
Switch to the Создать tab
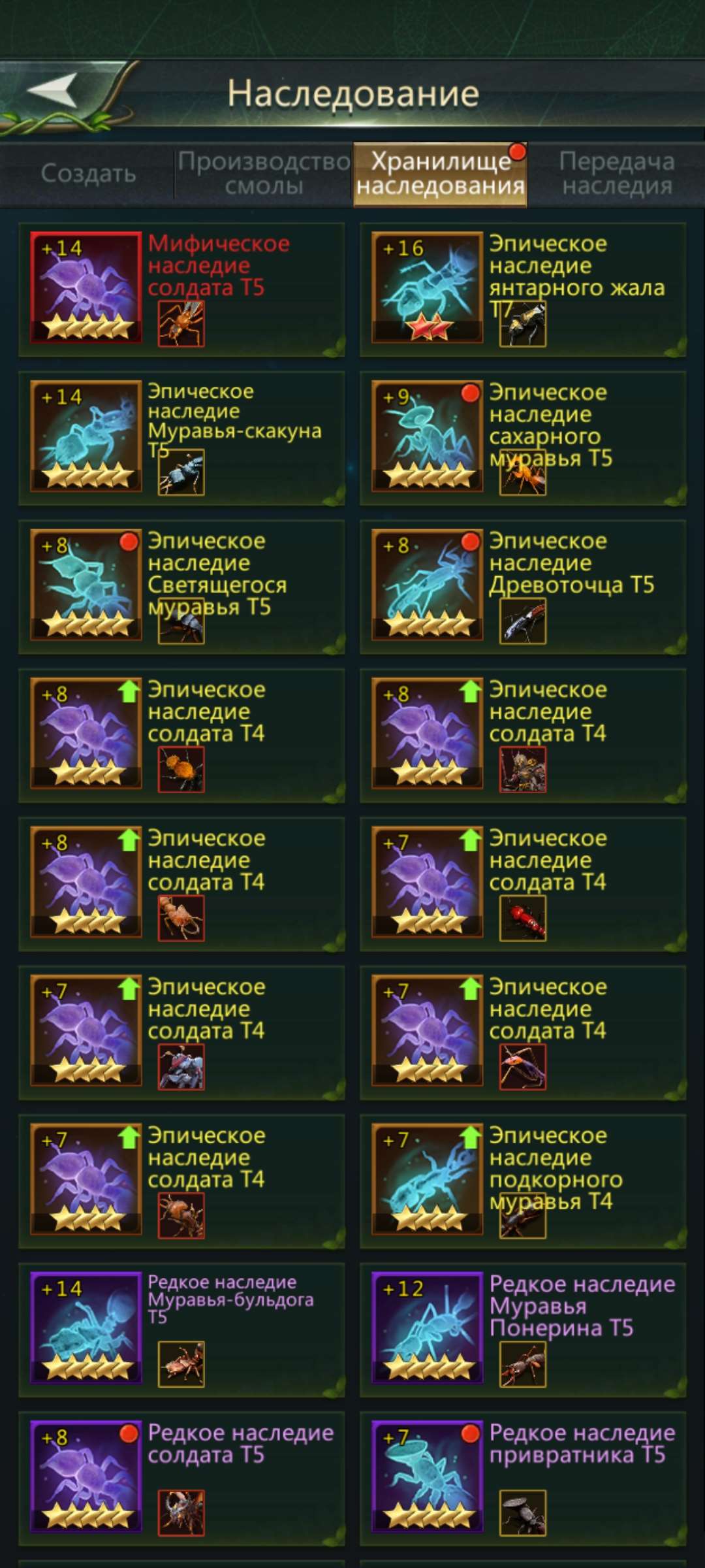tap(88, 174)
